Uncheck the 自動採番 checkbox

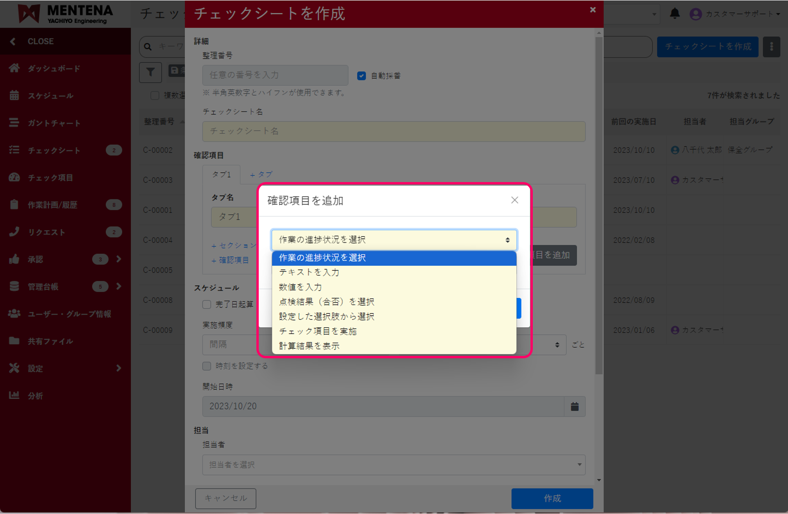tap(361, 76)
